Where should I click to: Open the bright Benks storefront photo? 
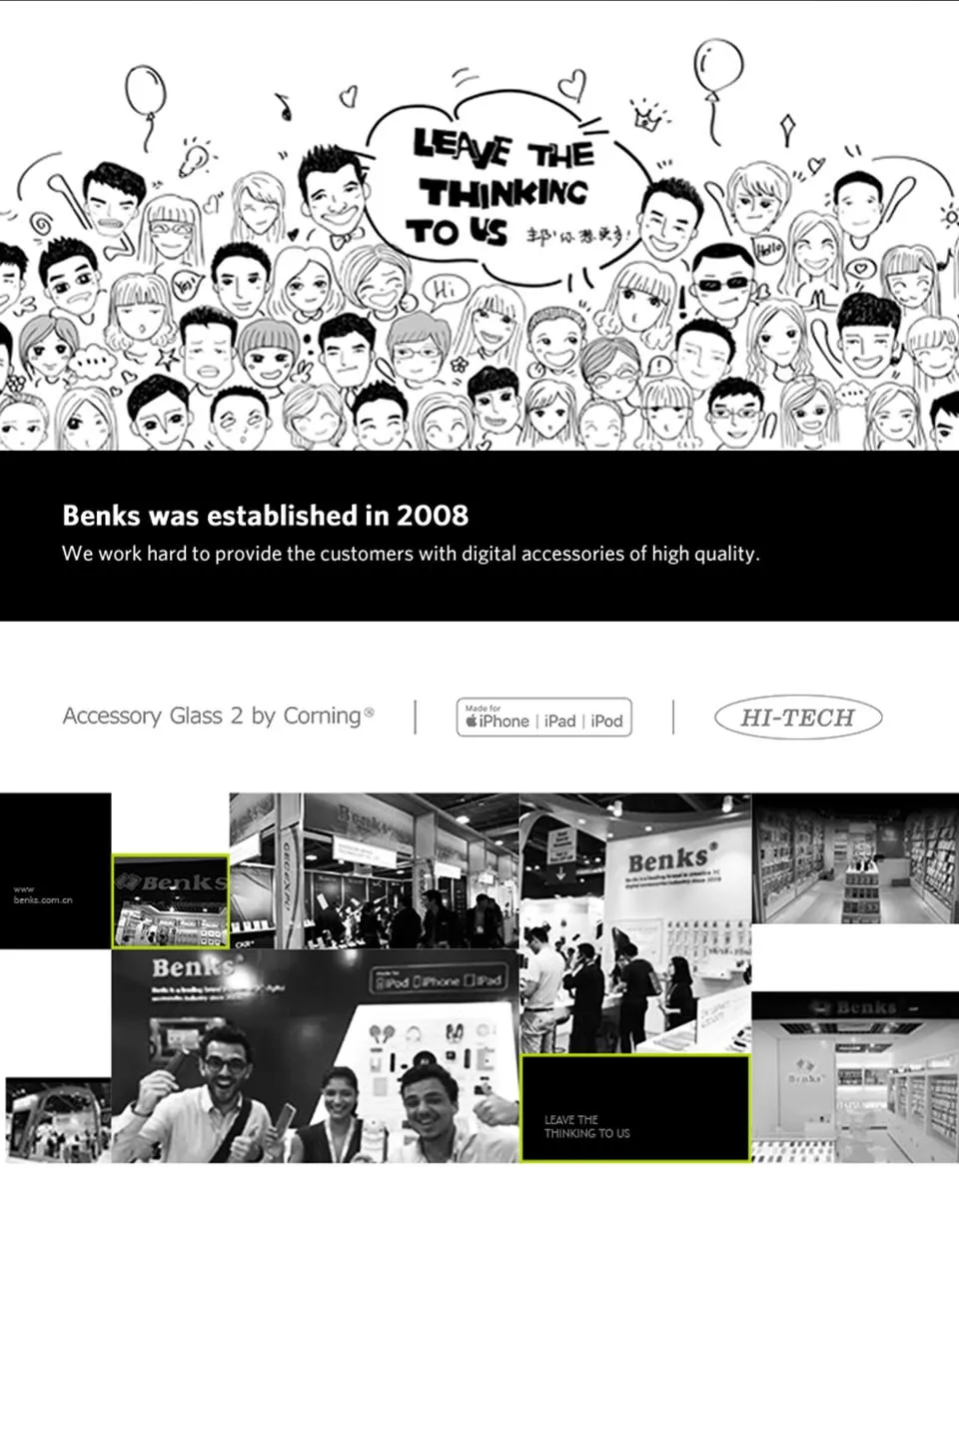[x=855, y=1077]
